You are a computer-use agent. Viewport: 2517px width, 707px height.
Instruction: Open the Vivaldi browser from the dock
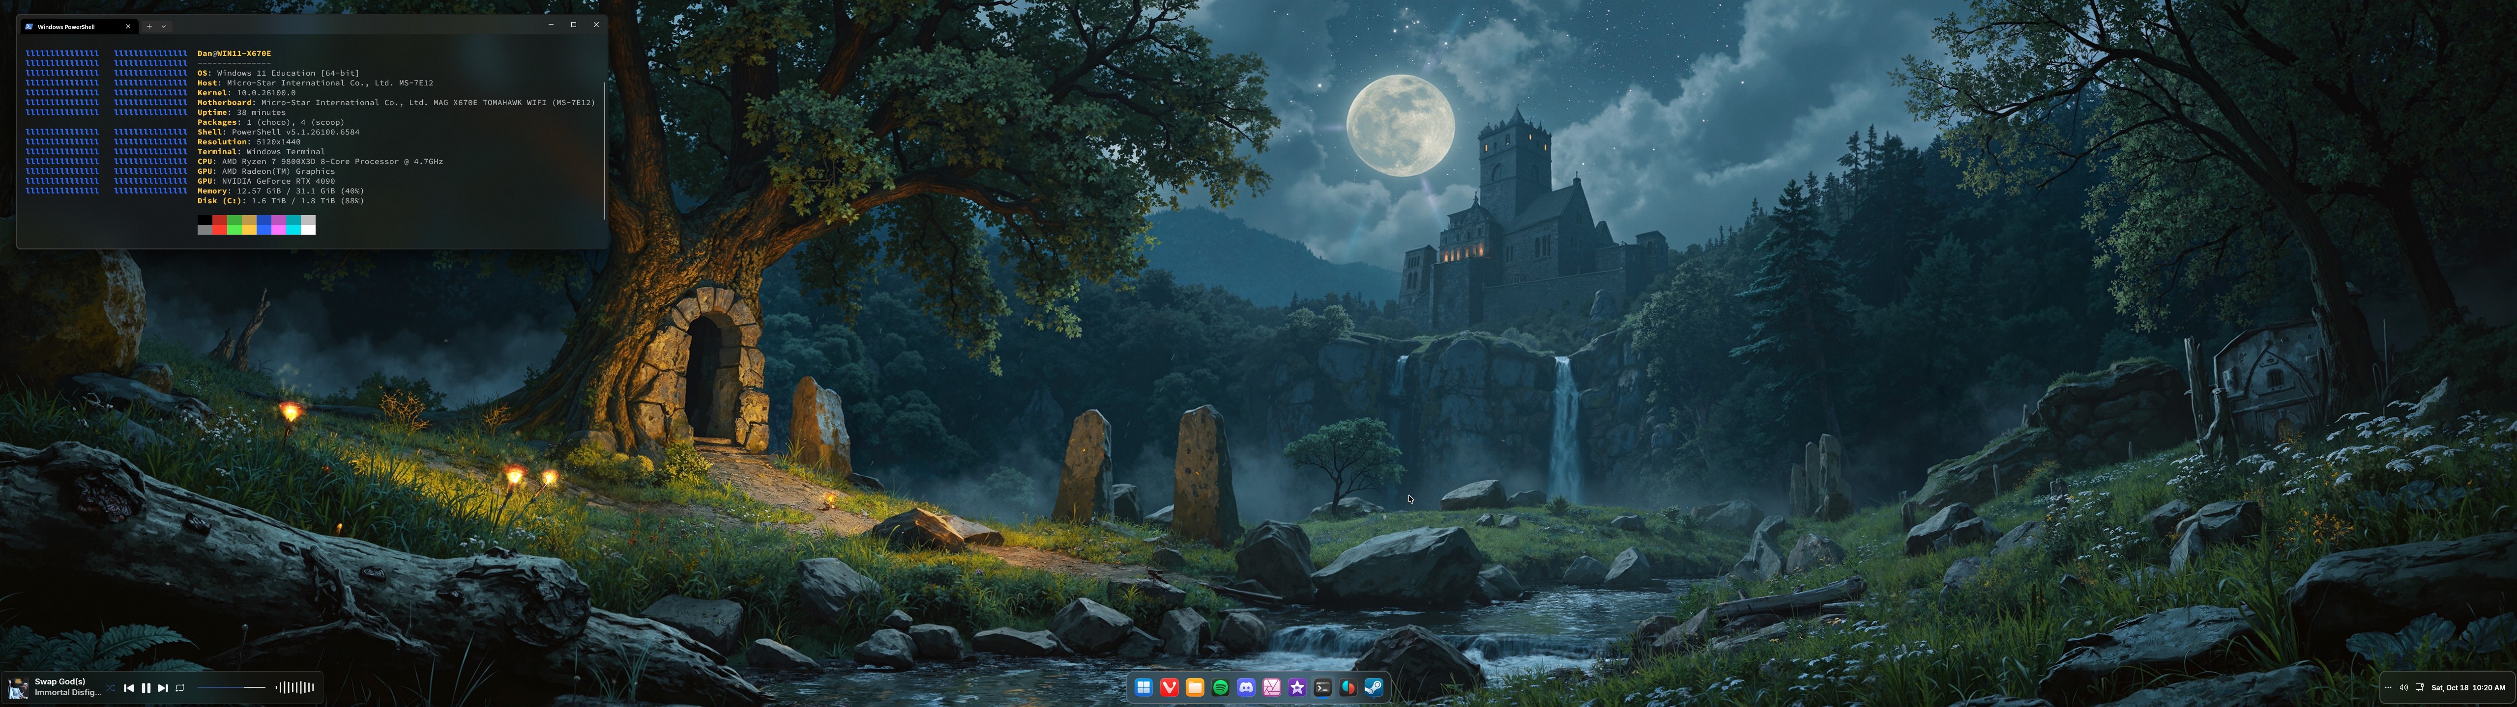pyautogui.click(x=1169, y=687)
